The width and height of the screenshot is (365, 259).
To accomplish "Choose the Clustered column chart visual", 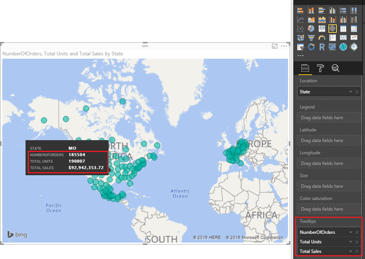I will (332, 10).
